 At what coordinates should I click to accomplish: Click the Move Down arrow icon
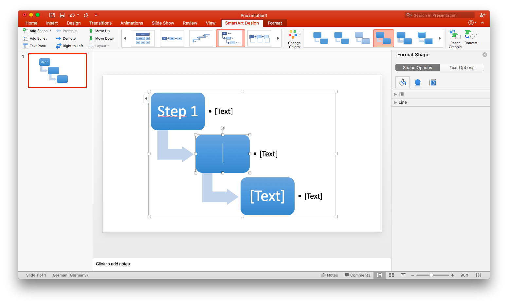click(91, 38)
